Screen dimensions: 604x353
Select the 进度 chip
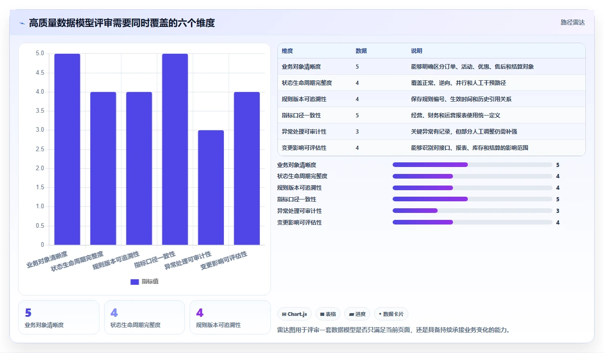tap(357, 314)
